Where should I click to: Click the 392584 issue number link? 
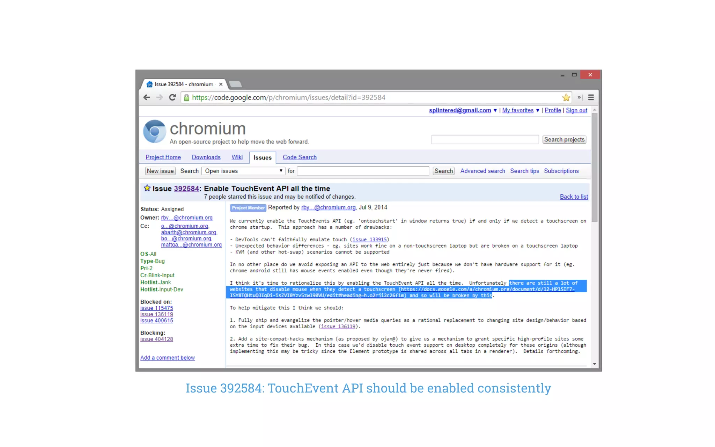[x=186, y=189]
